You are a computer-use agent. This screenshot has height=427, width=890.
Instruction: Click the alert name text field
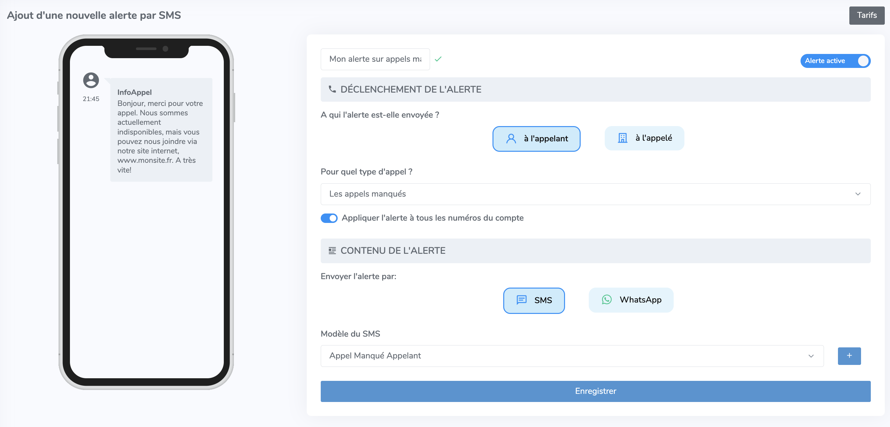(375, 59)
